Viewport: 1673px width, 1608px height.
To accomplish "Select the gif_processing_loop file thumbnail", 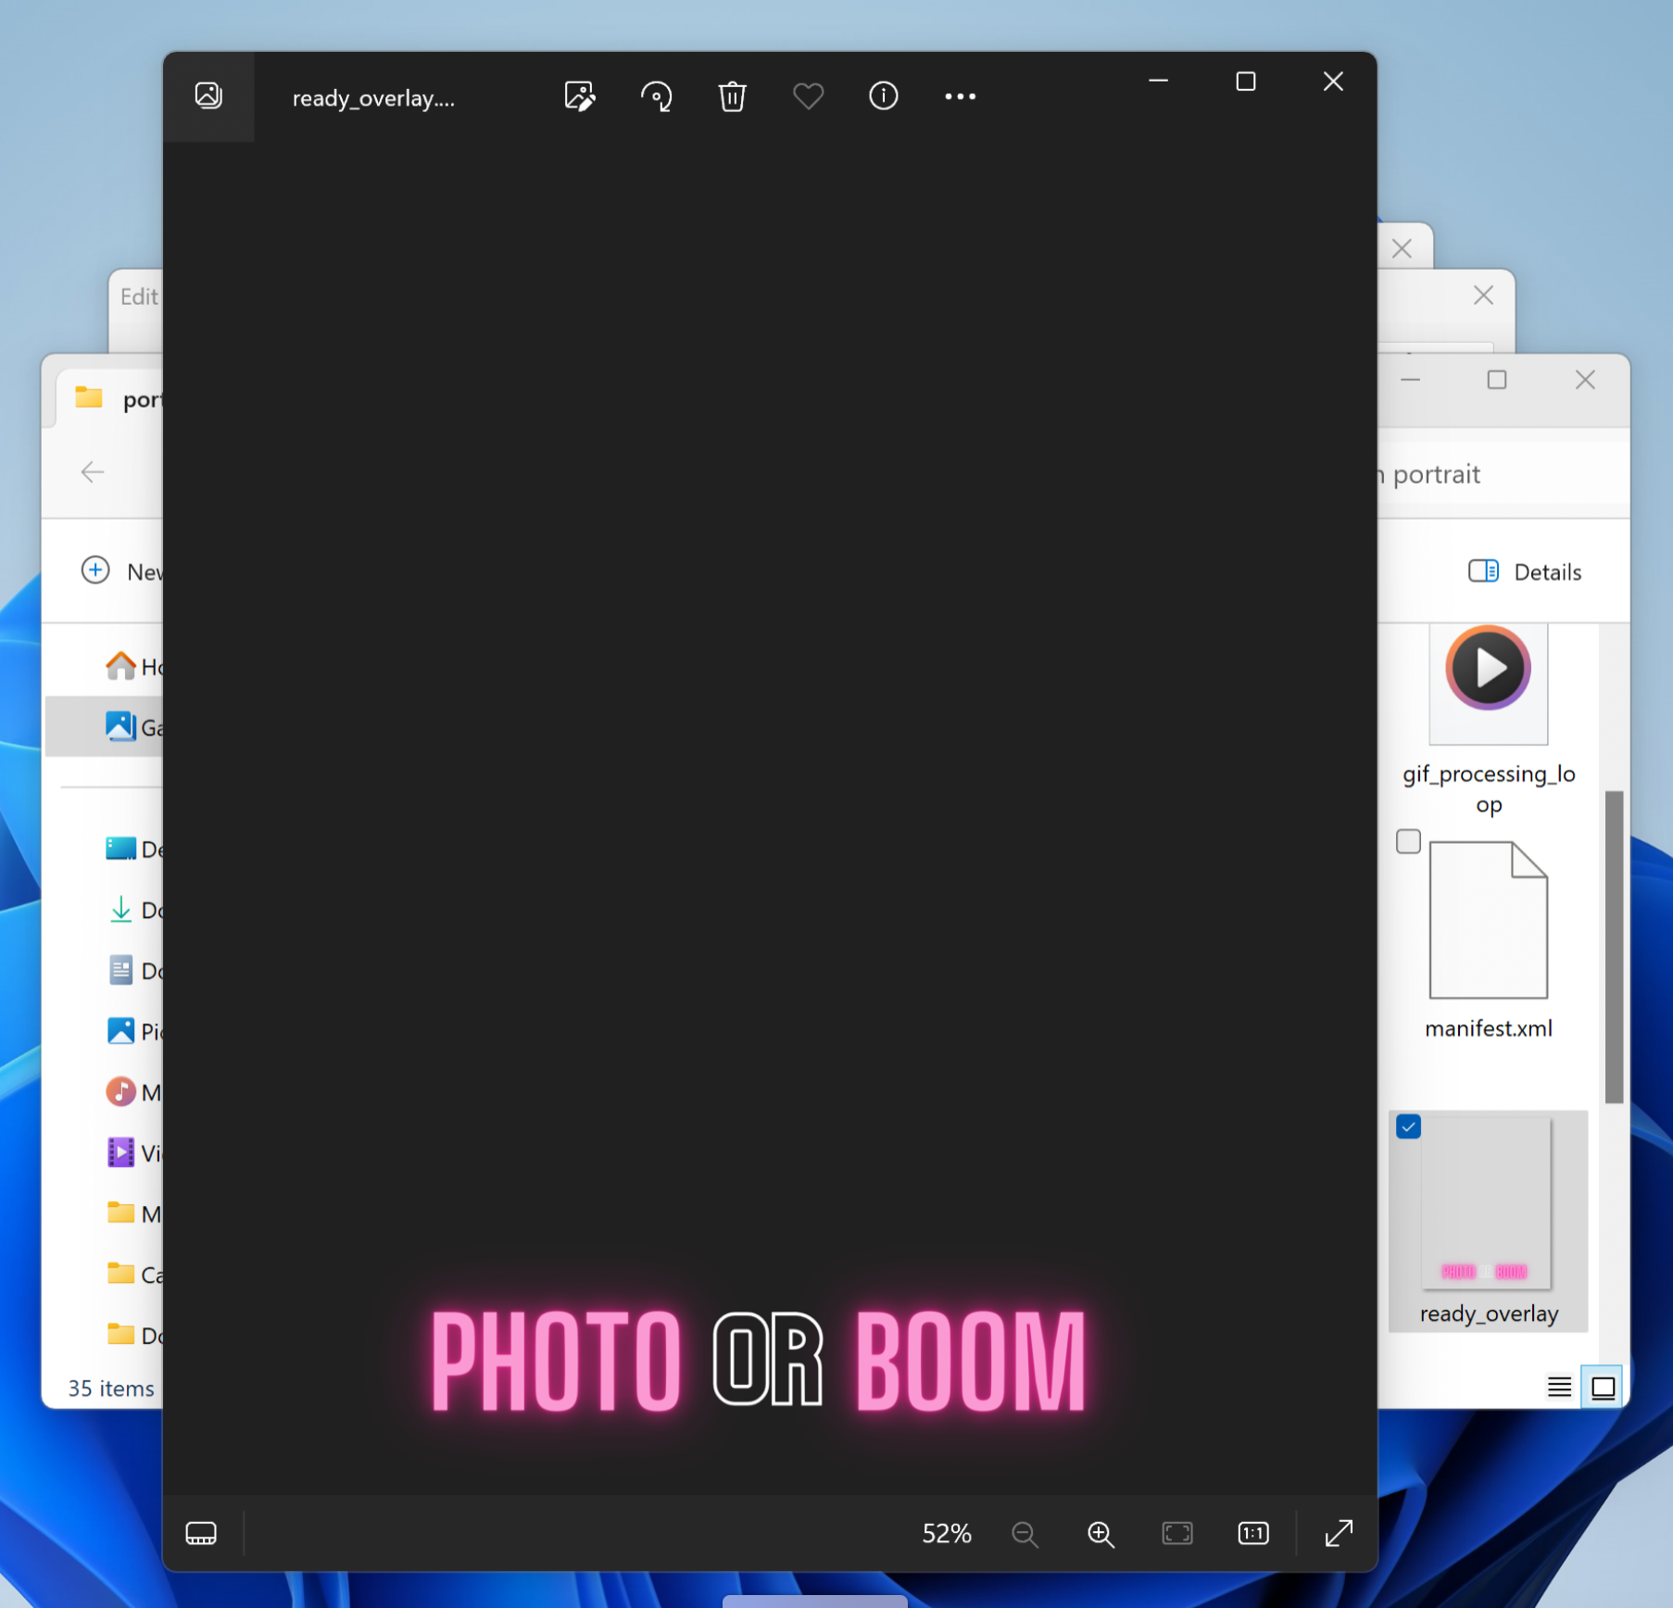I will pyautogui.click(x=1488, y=681).
